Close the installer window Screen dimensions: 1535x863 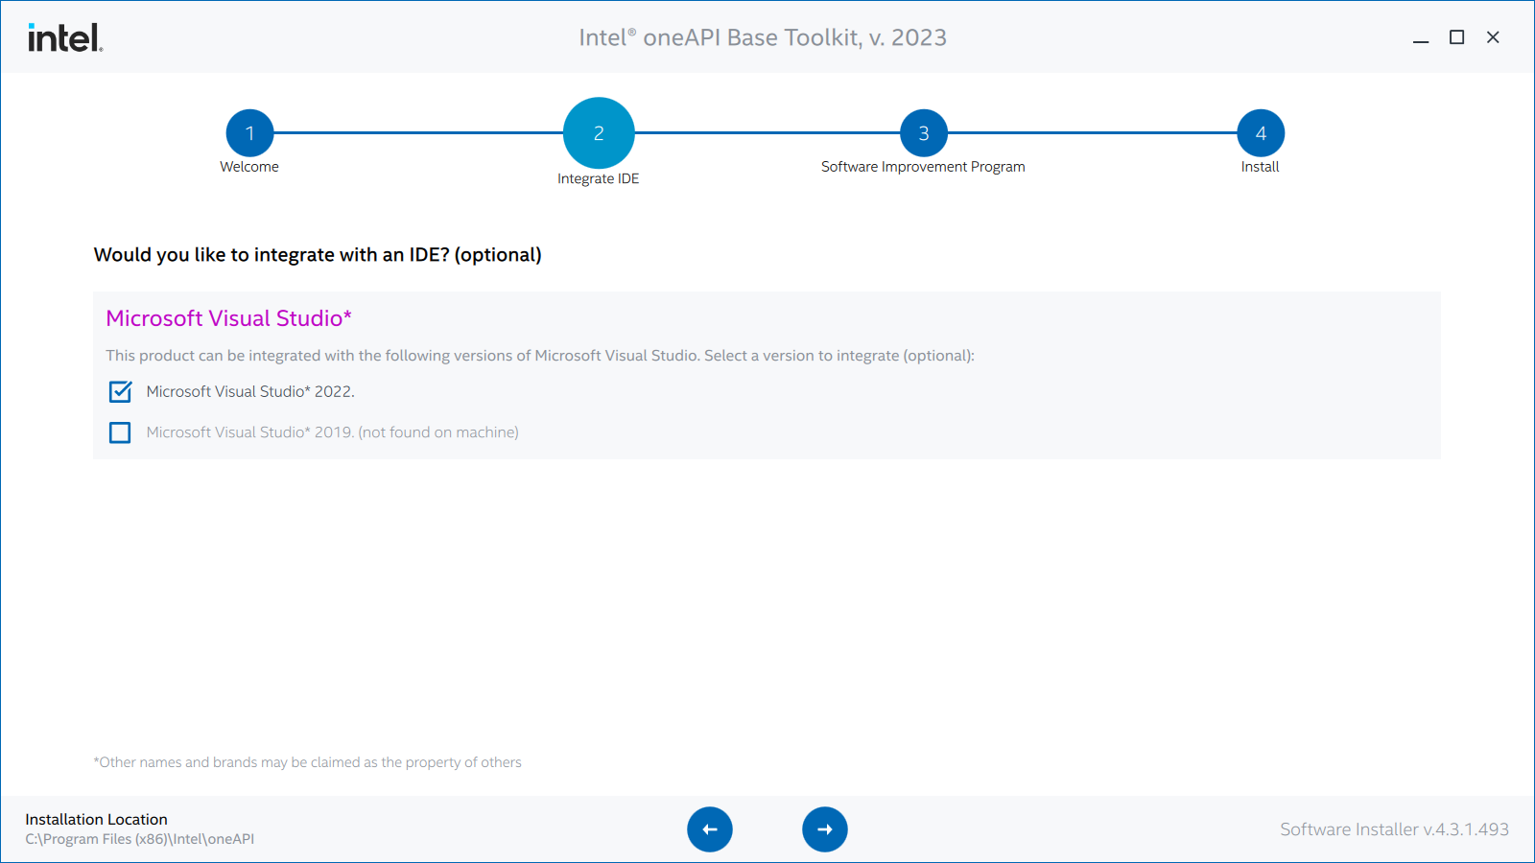pyautogui.click(x=1493, y=37)
